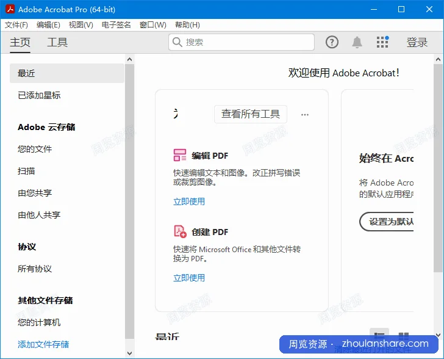Image resolution: width=444 pixels, height=359 pixels.
Task: Select 已添加星标 in the sidebar
Action: pyautogui.click(x=39, y=96)
